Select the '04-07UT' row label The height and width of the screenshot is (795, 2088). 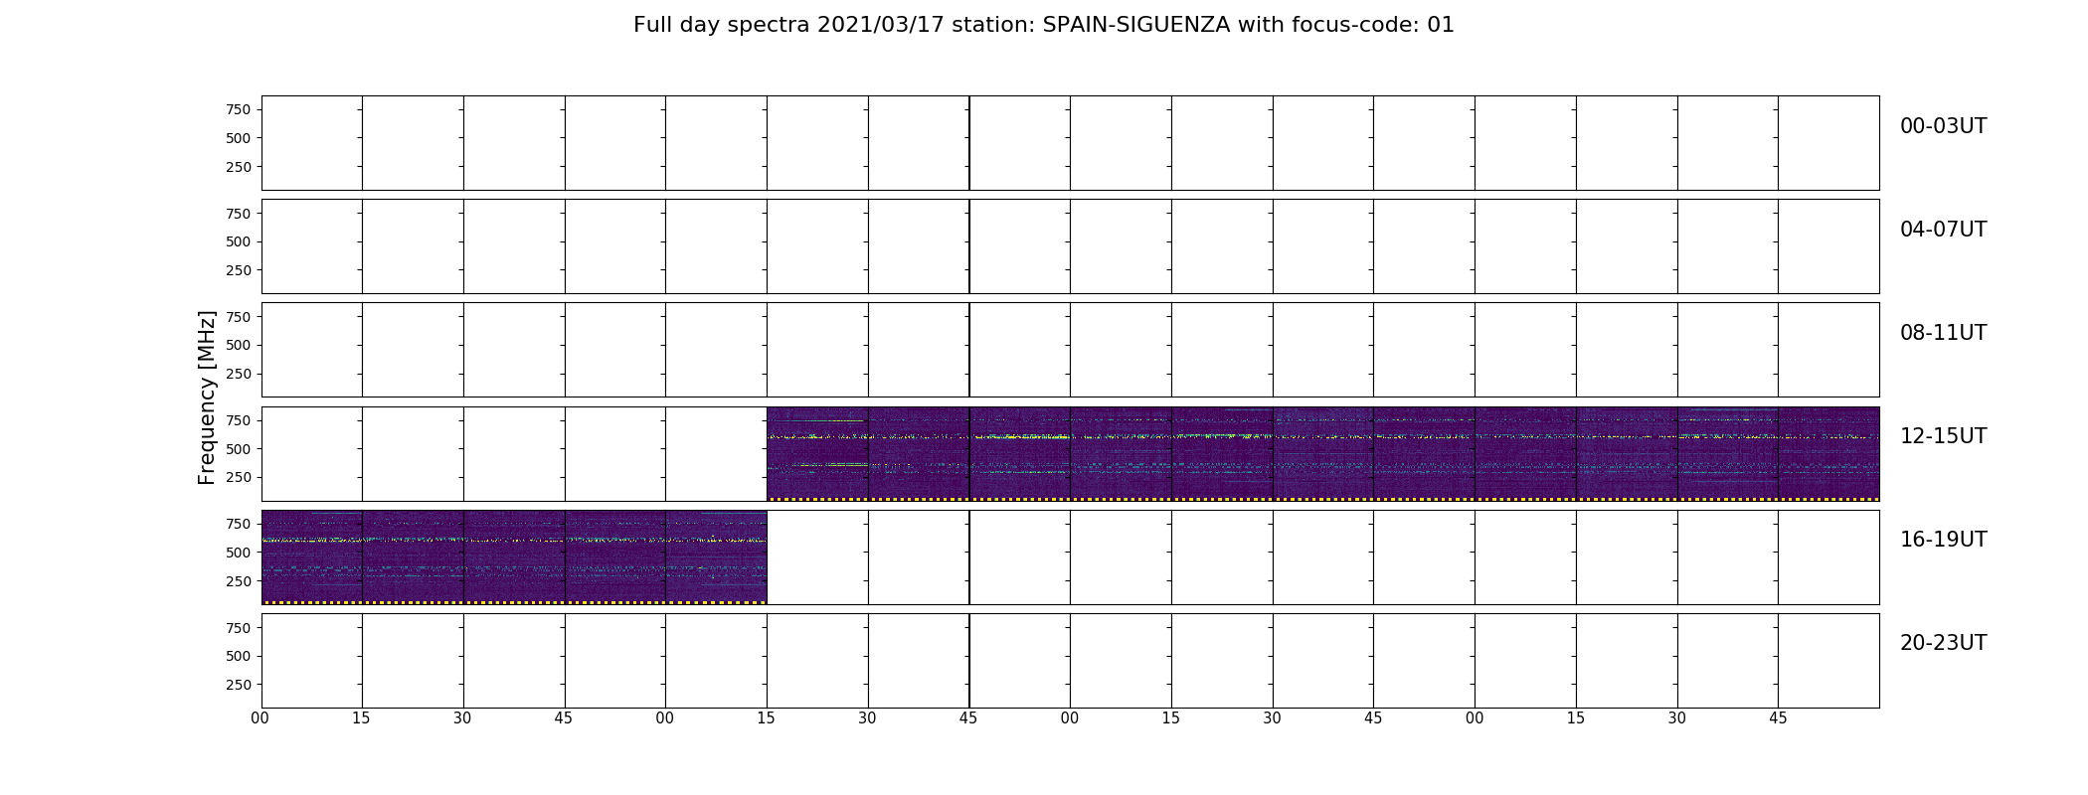click(x=1943, y=230)
